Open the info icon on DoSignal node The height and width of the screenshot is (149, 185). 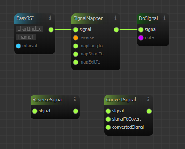coord(165,18)
